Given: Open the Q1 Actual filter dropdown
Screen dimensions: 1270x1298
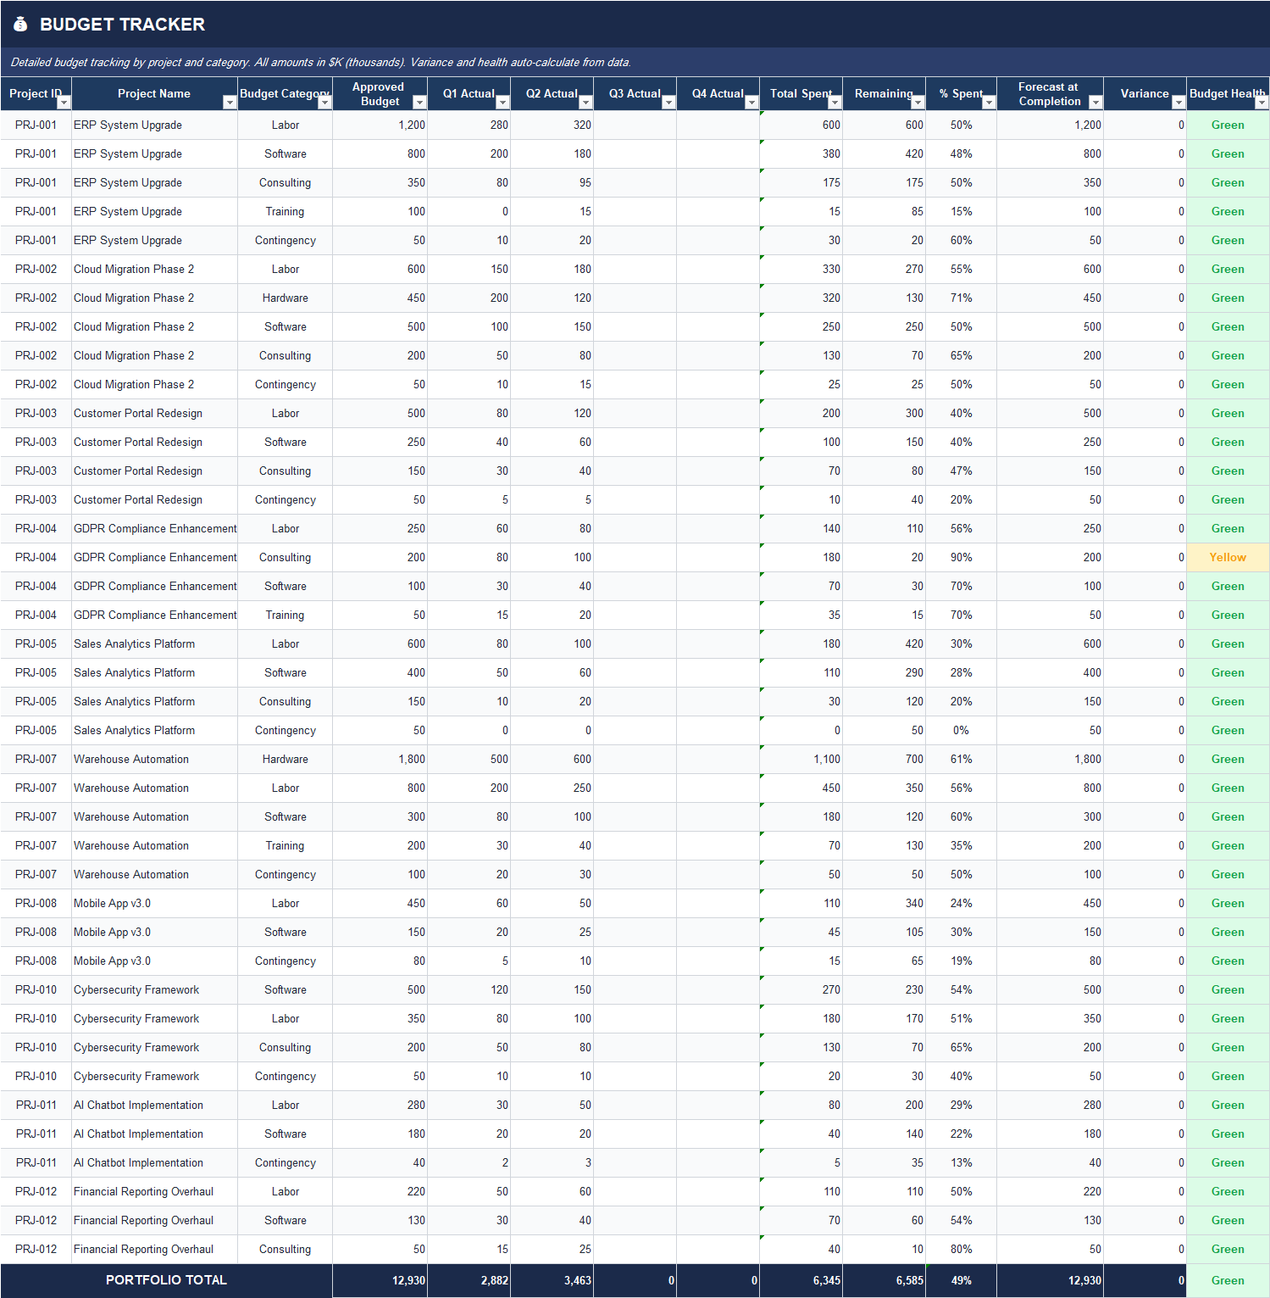Looking at the screenshot, I should (502, 103).
